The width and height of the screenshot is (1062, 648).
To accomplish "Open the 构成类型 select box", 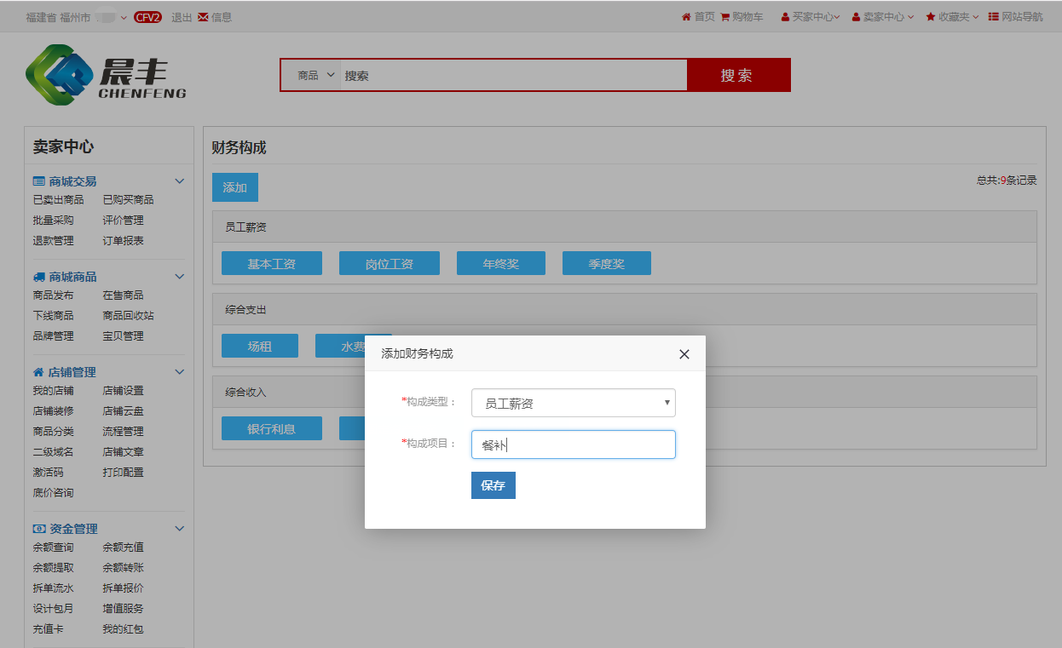I will pos(573,403).
